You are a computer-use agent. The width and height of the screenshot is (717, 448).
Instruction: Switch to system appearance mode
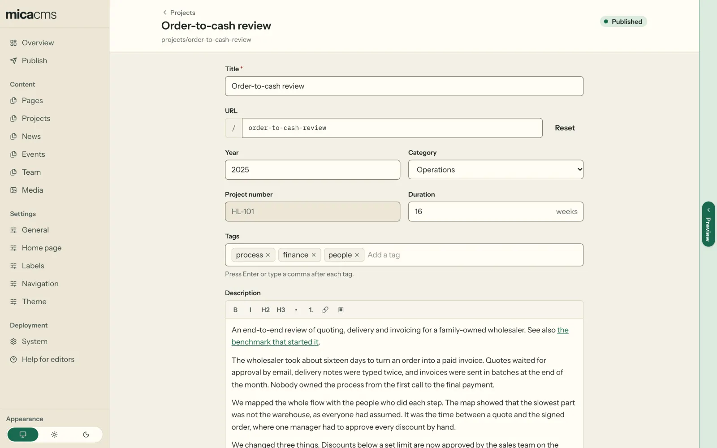pyautogui.click(x=23, y=435)
